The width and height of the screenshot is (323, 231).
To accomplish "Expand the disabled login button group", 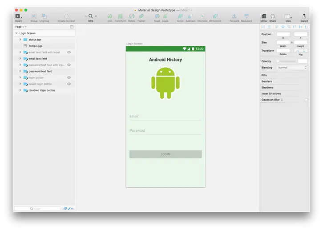I will [20, 90].
